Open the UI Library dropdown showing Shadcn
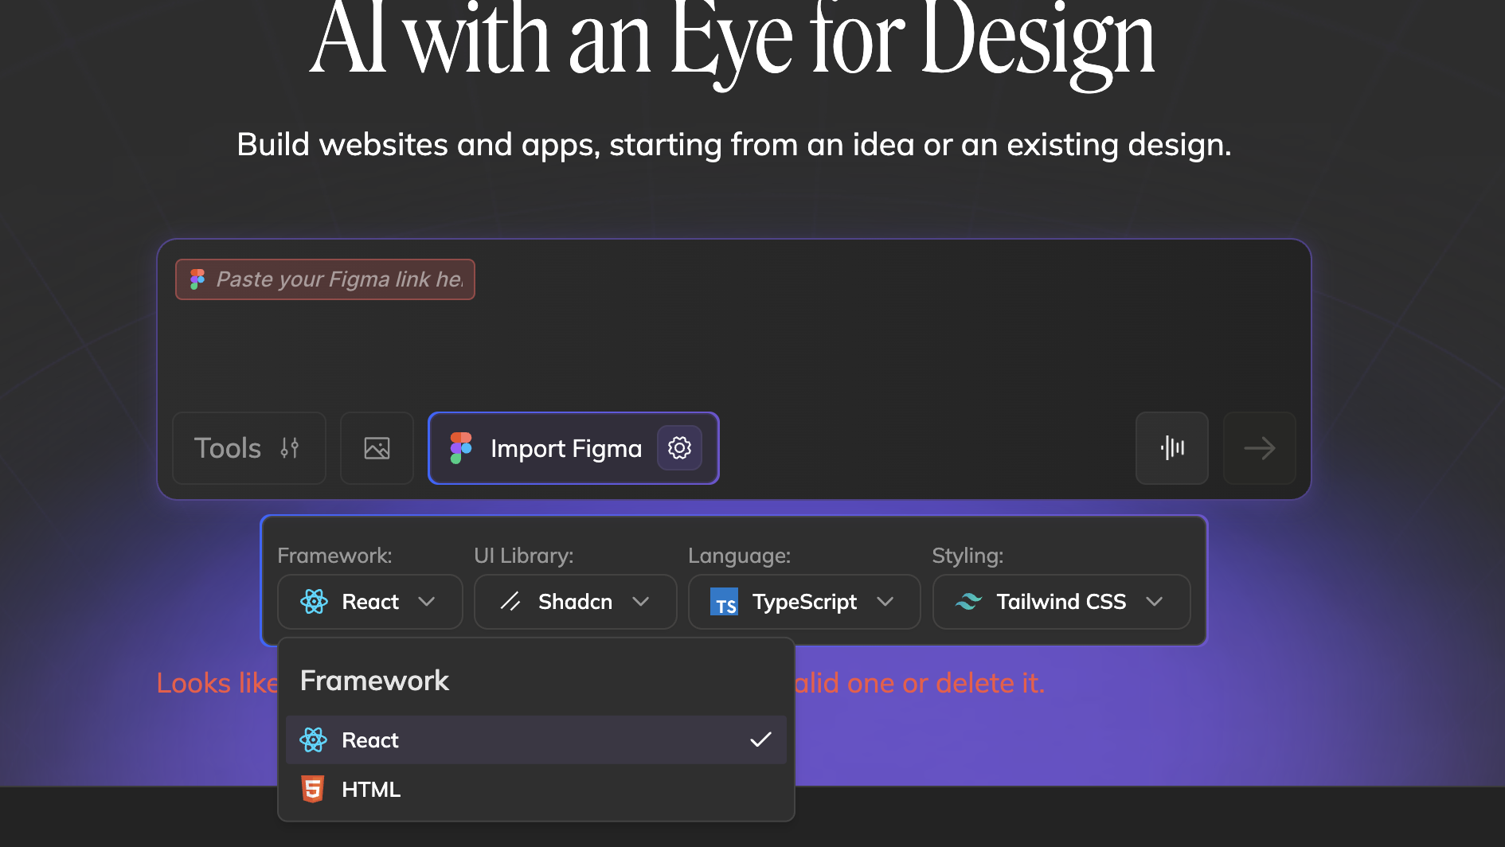The image size is (1505, 847). click(576, 602)
